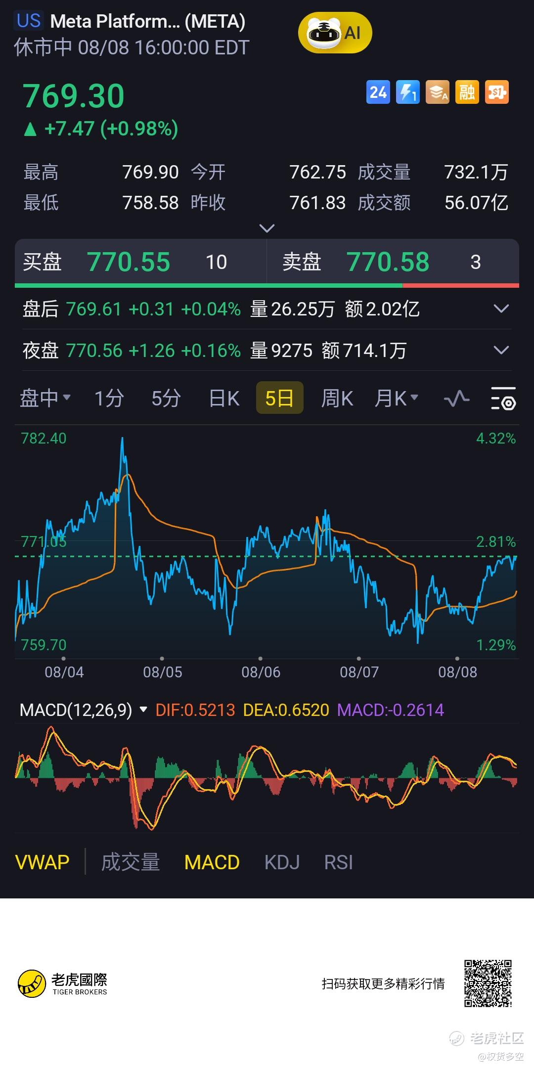Open the chart indicator waveform icon

[x=456, y=398]
